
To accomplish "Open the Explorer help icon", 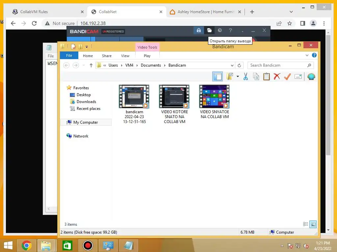I will pos(314,55).
